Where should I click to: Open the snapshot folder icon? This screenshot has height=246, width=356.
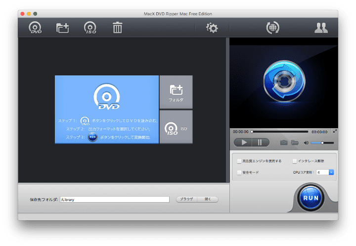(x=295, y=142)
